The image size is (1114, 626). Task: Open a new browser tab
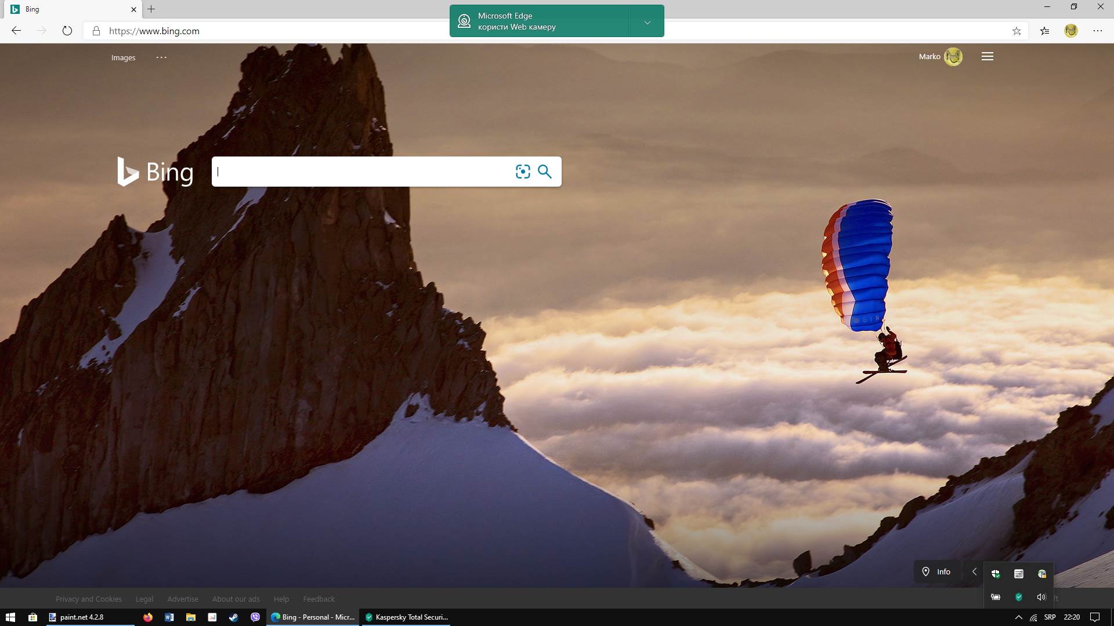(x=151, y=9)
